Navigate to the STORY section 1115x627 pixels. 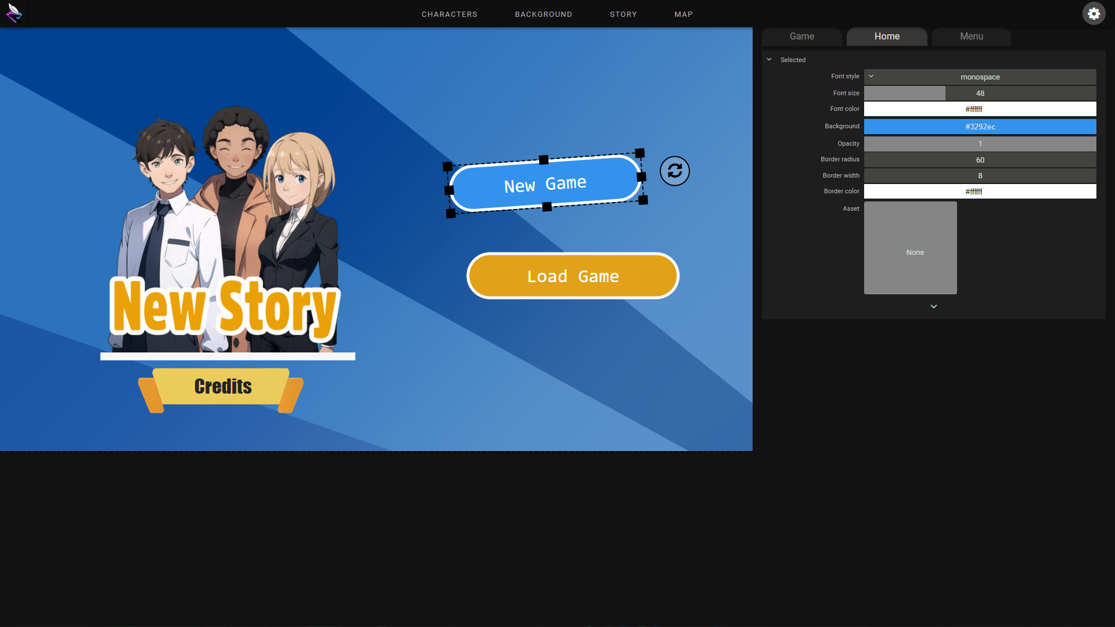[x=624, y=14]
